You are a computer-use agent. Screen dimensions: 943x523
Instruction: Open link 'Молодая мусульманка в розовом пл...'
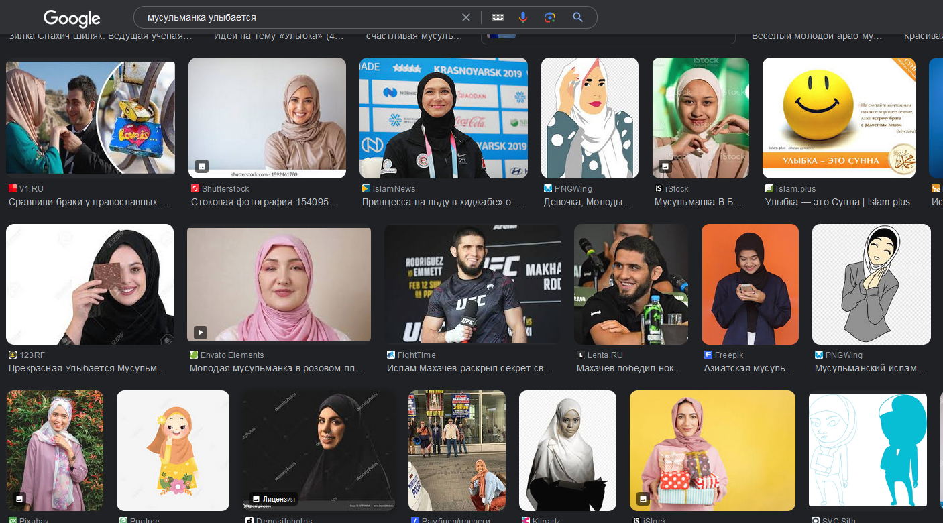(x=277, y=368)
